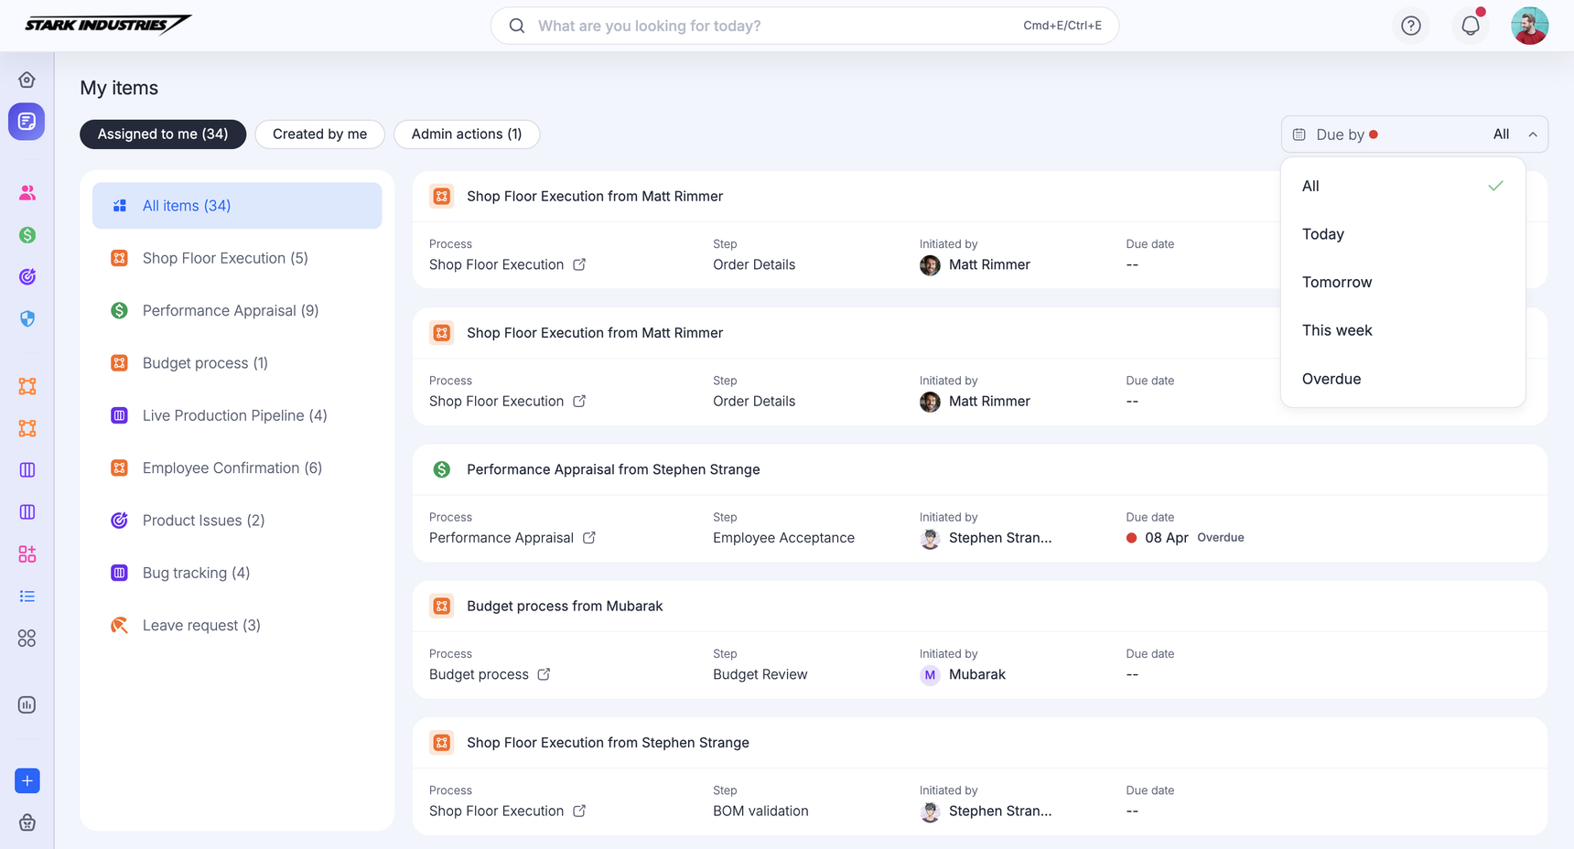Open the people icon in the sidebar

(x=27, y=193)
